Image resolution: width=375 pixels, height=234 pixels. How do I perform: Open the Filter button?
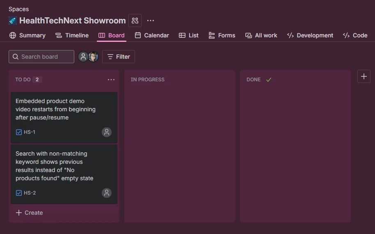click(119, 57)
